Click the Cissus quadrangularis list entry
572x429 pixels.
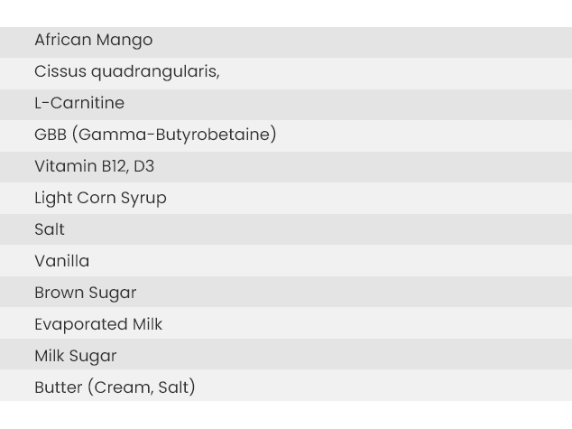[286, 73]
